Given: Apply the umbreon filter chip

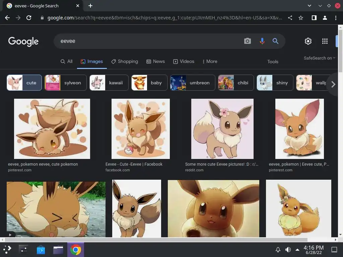Looking at the screenshot, I should pos(193,83).
